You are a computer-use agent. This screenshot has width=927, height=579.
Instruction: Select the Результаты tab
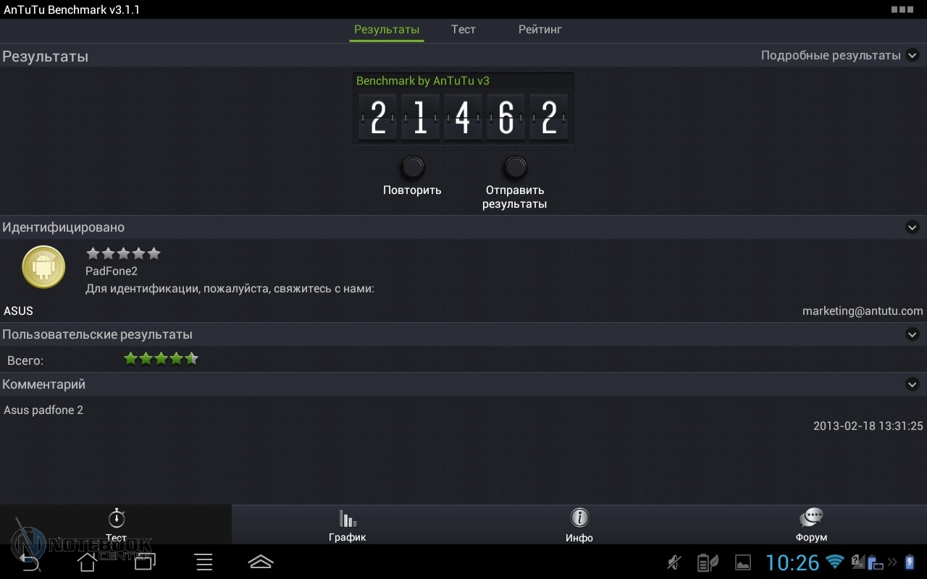(386, 30)
